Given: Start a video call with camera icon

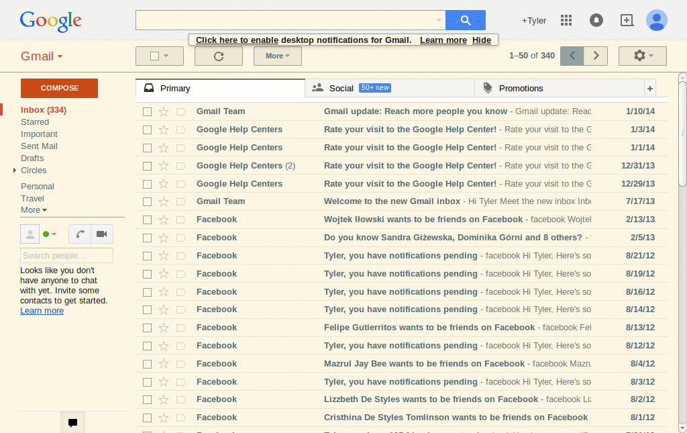Looking at the screenshot, I should tap(102, 234).
